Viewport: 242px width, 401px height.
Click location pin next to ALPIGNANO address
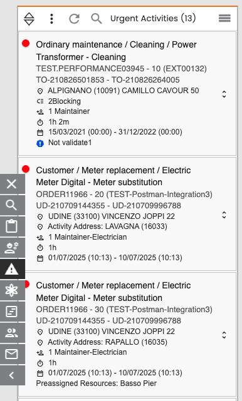click(40, 91)
